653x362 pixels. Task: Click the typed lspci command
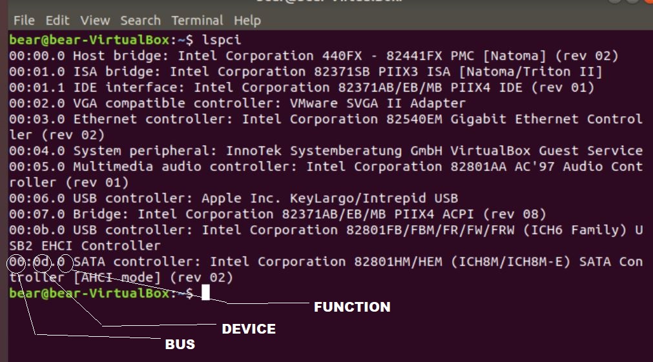(x=221, y=40)
